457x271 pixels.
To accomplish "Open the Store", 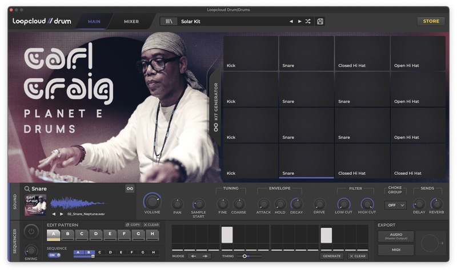I will 431,21.
